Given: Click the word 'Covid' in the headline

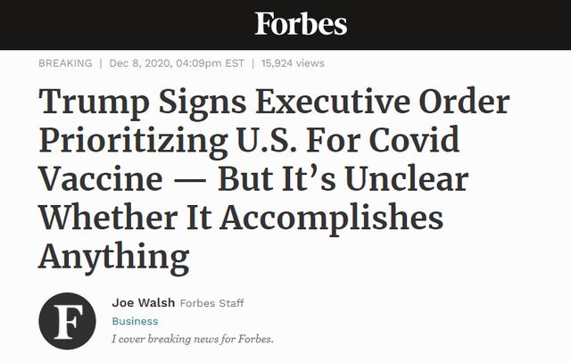Looking at the screenshot, I should tap(414, 139).
